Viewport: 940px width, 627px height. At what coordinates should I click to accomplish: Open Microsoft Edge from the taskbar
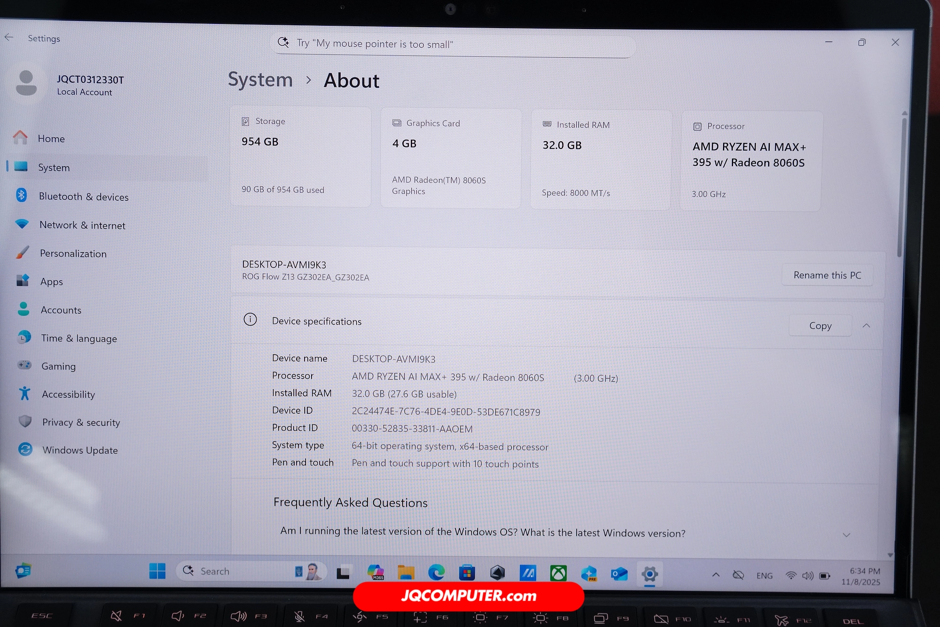click(436, 572)
